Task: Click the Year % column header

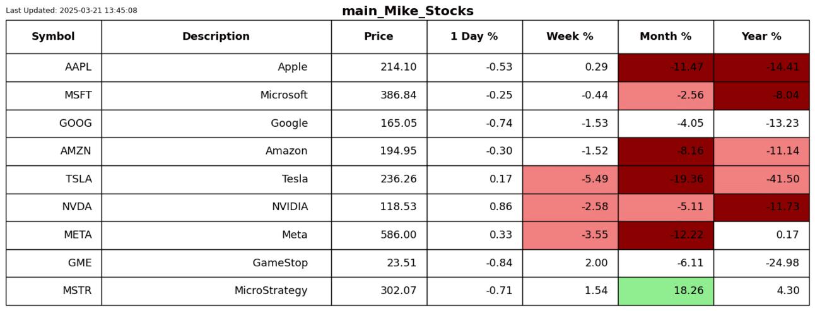Action: click(x=761, y=37)
